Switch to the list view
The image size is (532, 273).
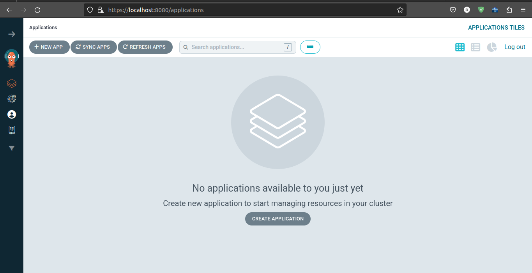[x=475, y=47]
